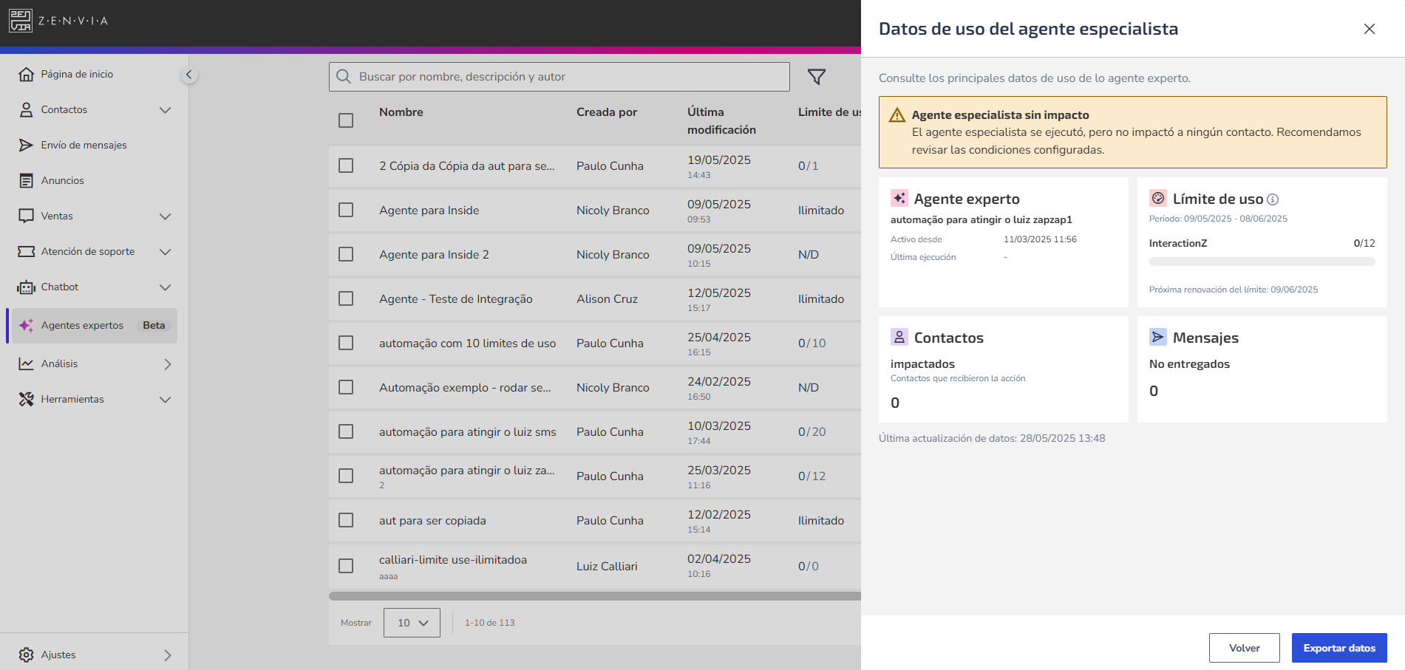This screenshot has height=670, width=1405.
Task: Select checkbox for aut para ser copiada
Action: point(346,520)
